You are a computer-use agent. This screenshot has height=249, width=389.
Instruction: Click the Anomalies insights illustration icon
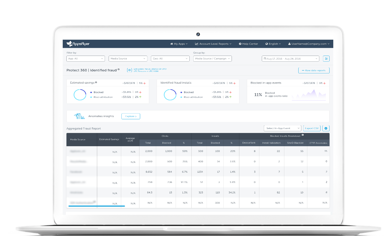pyautogui.click(x=79, y=116)
